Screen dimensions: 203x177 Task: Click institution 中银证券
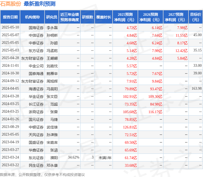pos(36,127)
